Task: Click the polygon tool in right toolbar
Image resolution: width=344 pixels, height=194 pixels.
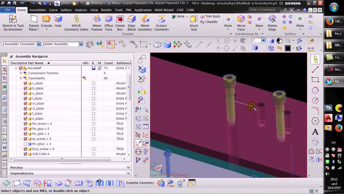Action: (315, 121)
